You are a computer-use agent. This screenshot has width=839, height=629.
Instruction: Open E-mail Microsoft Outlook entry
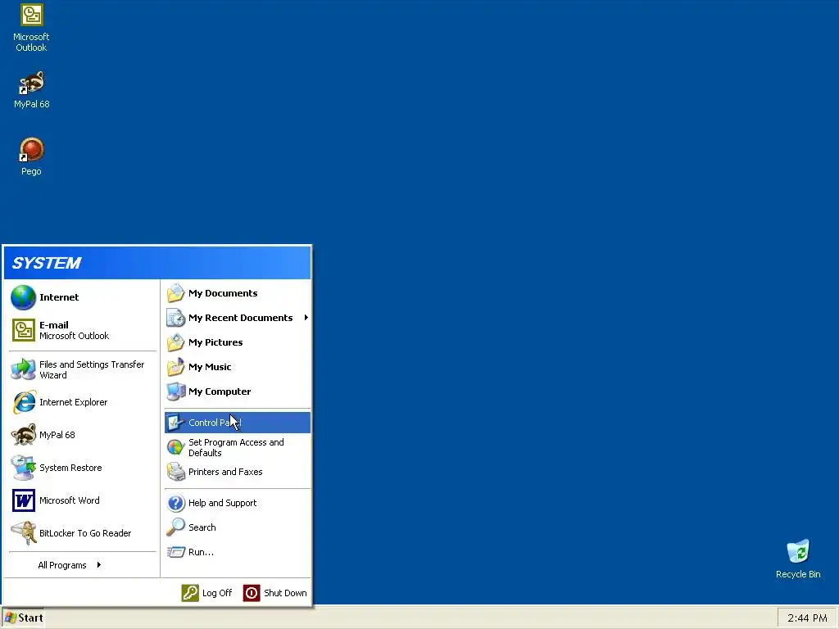click(x=83, y=330)
